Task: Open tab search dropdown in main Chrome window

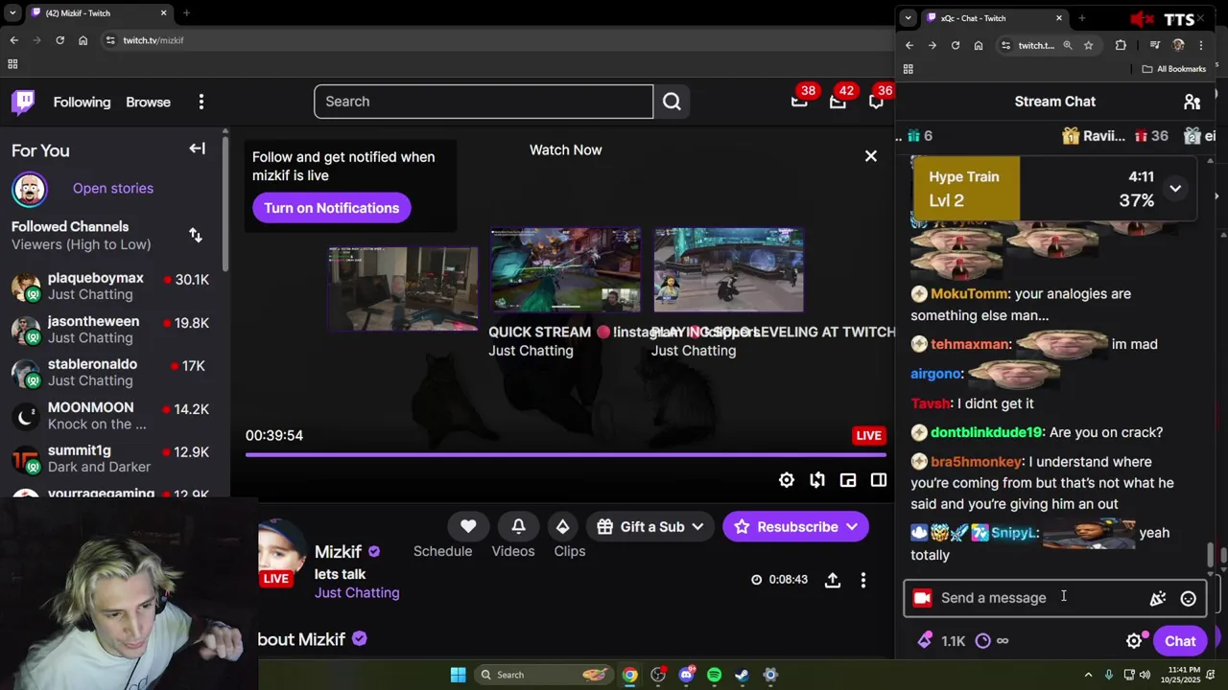Action: [x=12, y=13]
